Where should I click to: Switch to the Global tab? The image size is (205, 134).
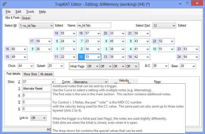click(26, 18)
